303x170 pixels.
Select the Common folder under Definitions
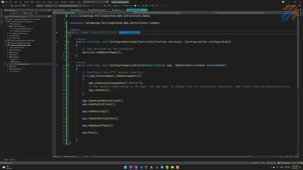point(17,62)
